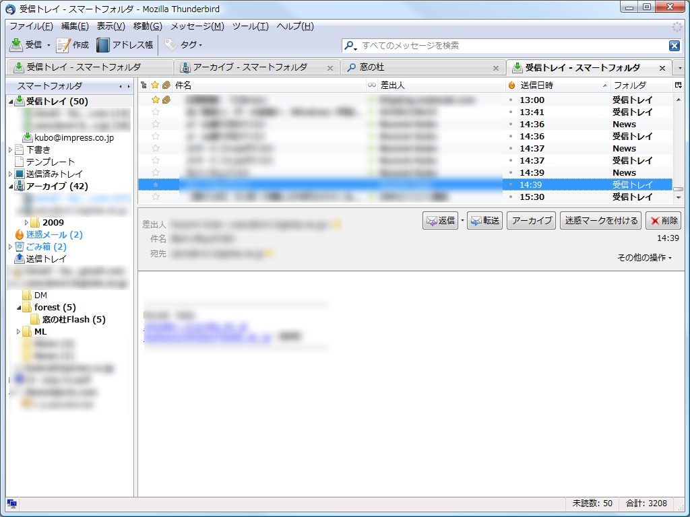Switch folder pane view with right arrow
The image size is (690, 517).
coord(128,86)
